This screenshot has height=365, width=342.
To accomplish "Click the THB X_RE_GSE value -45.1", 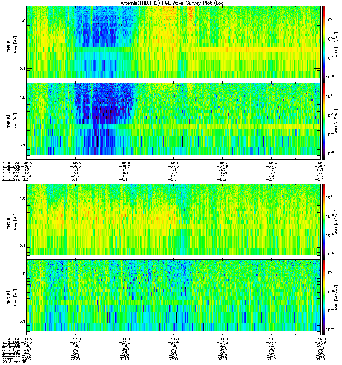I will 320,163.
